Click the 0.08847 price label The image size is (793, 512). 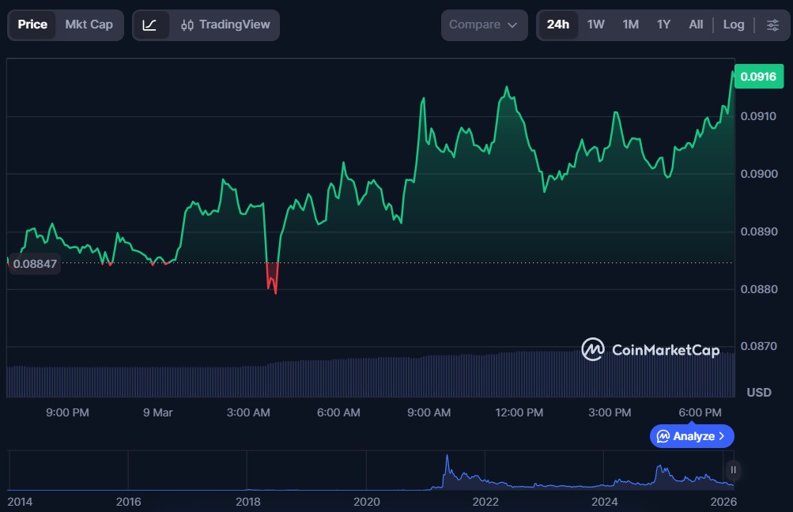(x=34, y=264)
